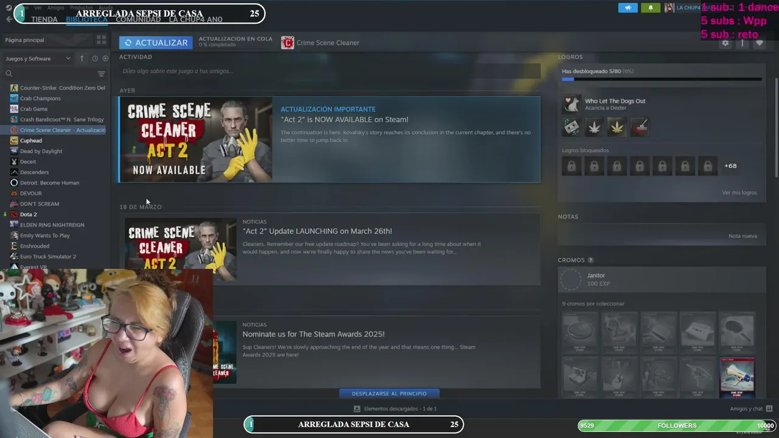Open the Juegos y Software filter dropdown
The image size is (779, 438).
tap(38, 58)
